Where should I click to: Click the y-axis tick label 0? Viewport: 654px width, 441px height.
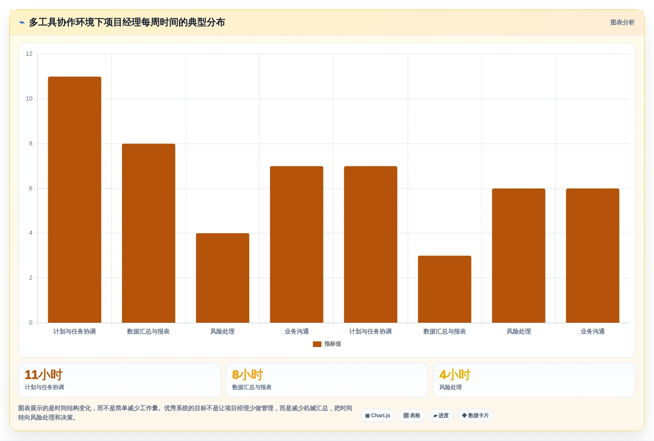31,323
